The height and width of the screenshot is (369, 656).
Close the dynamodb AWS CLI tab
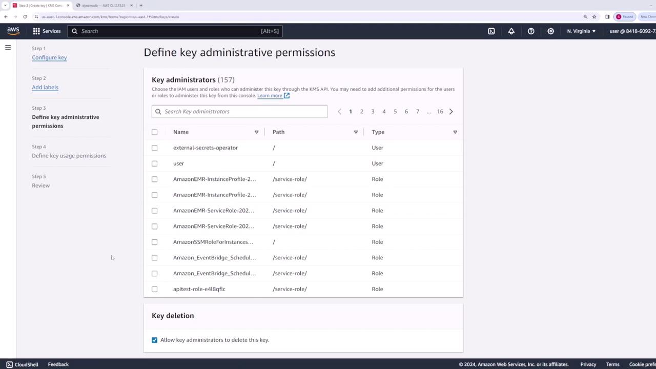[x=131, y=5]
